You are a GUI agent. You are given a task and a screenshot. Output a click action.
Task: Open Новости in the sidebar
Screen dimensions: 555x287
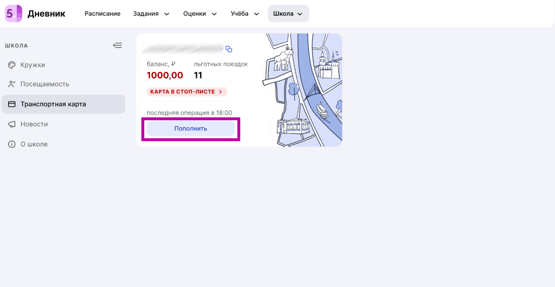[x=63, y=124]
